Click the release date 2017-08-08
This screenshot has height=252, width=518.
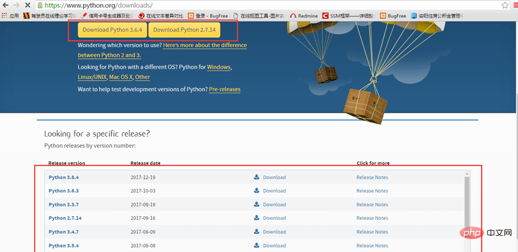click(x=142, y=246)
